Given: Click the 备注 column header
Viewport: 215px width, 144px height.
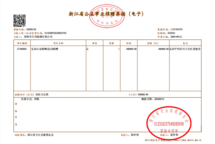Looking at the screenshot, I should pos(185,43).
